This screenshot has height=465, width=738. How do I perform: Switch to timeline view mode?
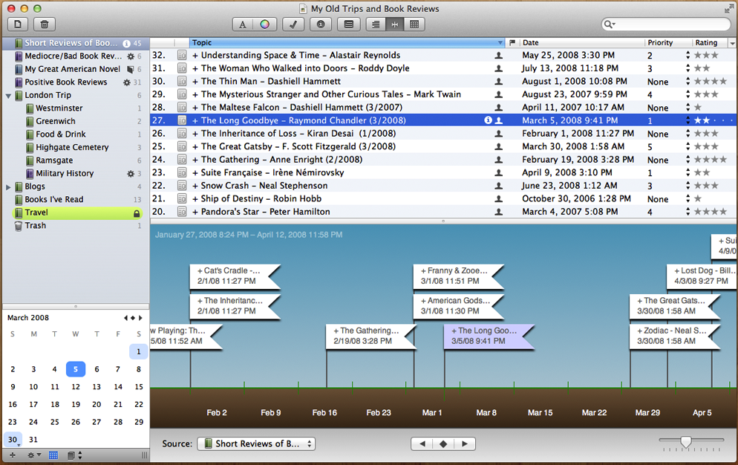[x=395, y=25]
